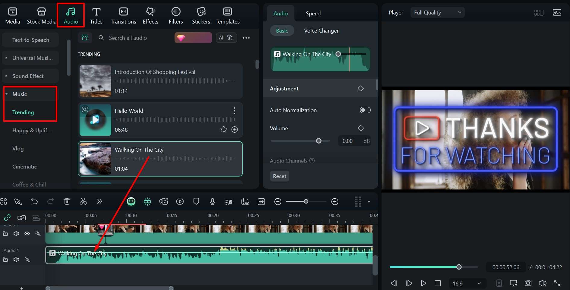Click the store icon beside the audio search
Viewport: 570px width, 290px height.
[85, 38]
